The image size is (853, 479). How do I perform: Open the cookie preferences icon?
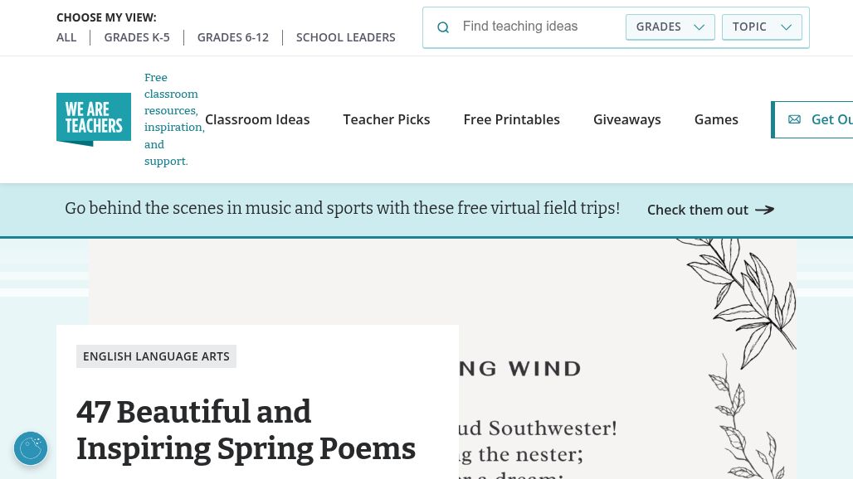31,448
